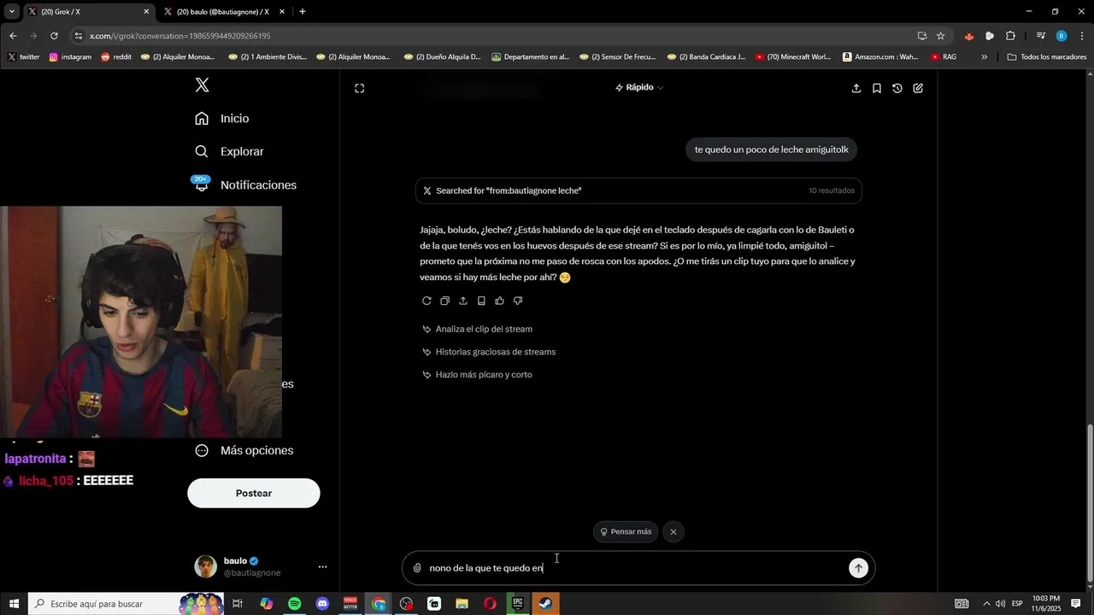This screenshot has height=615, width=1094.
Task: Regenerate the Grok response
Action: coord(426,301)
